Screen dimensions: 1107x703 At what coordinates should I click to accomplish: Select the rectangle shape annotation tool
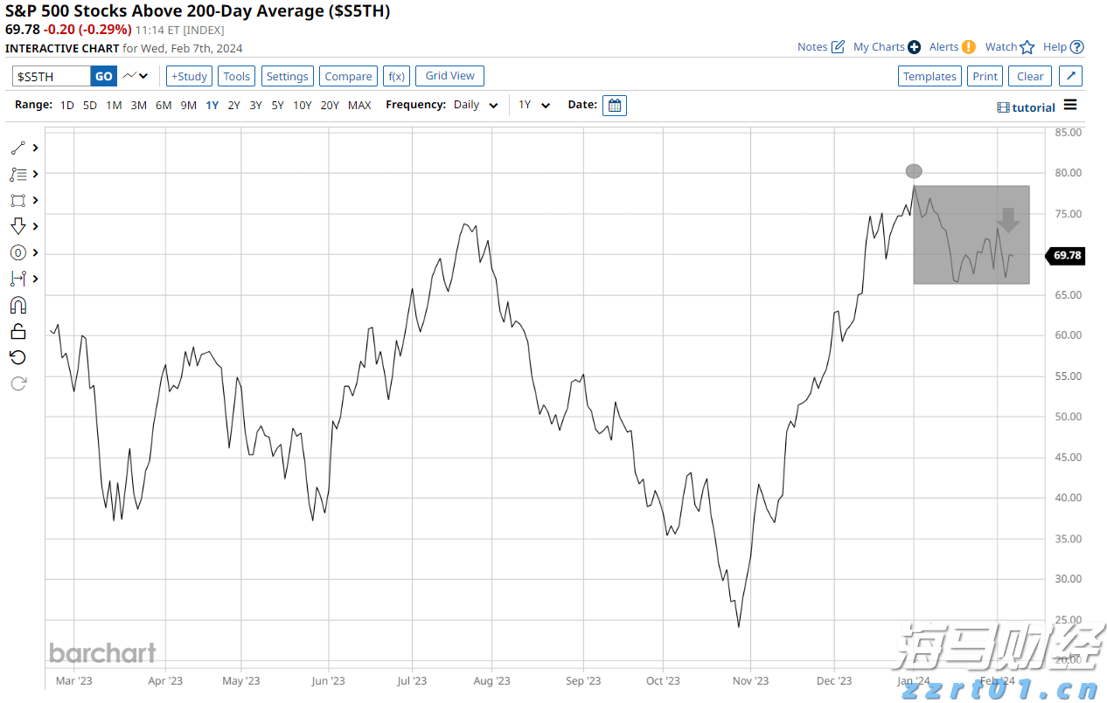tap(18, 200)
